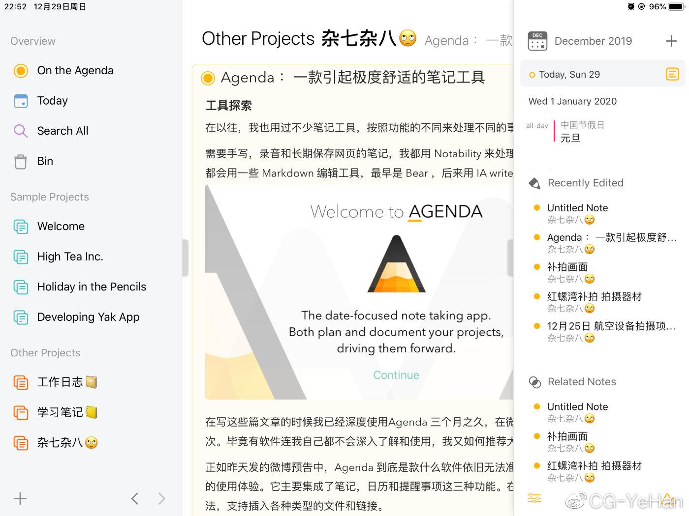The width and height of the screenshot is (689, 516).
Task: Open the Bin trash icon
Action: [x=20, y=161]
